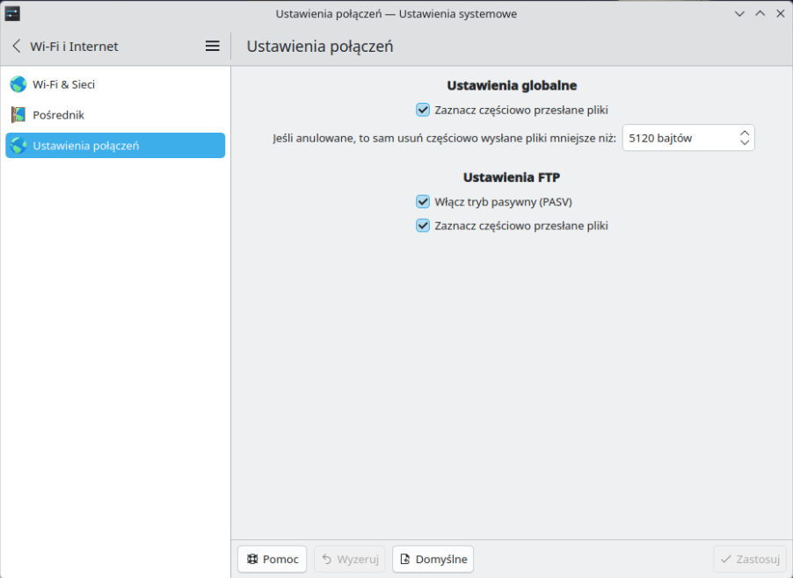Screen dimensions: 793x578
Task: Open the hamburger menu in sidebar header
Action: tap(213, 46)
